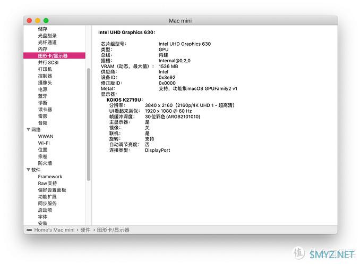Open the 内存 entry

point(42,49)
